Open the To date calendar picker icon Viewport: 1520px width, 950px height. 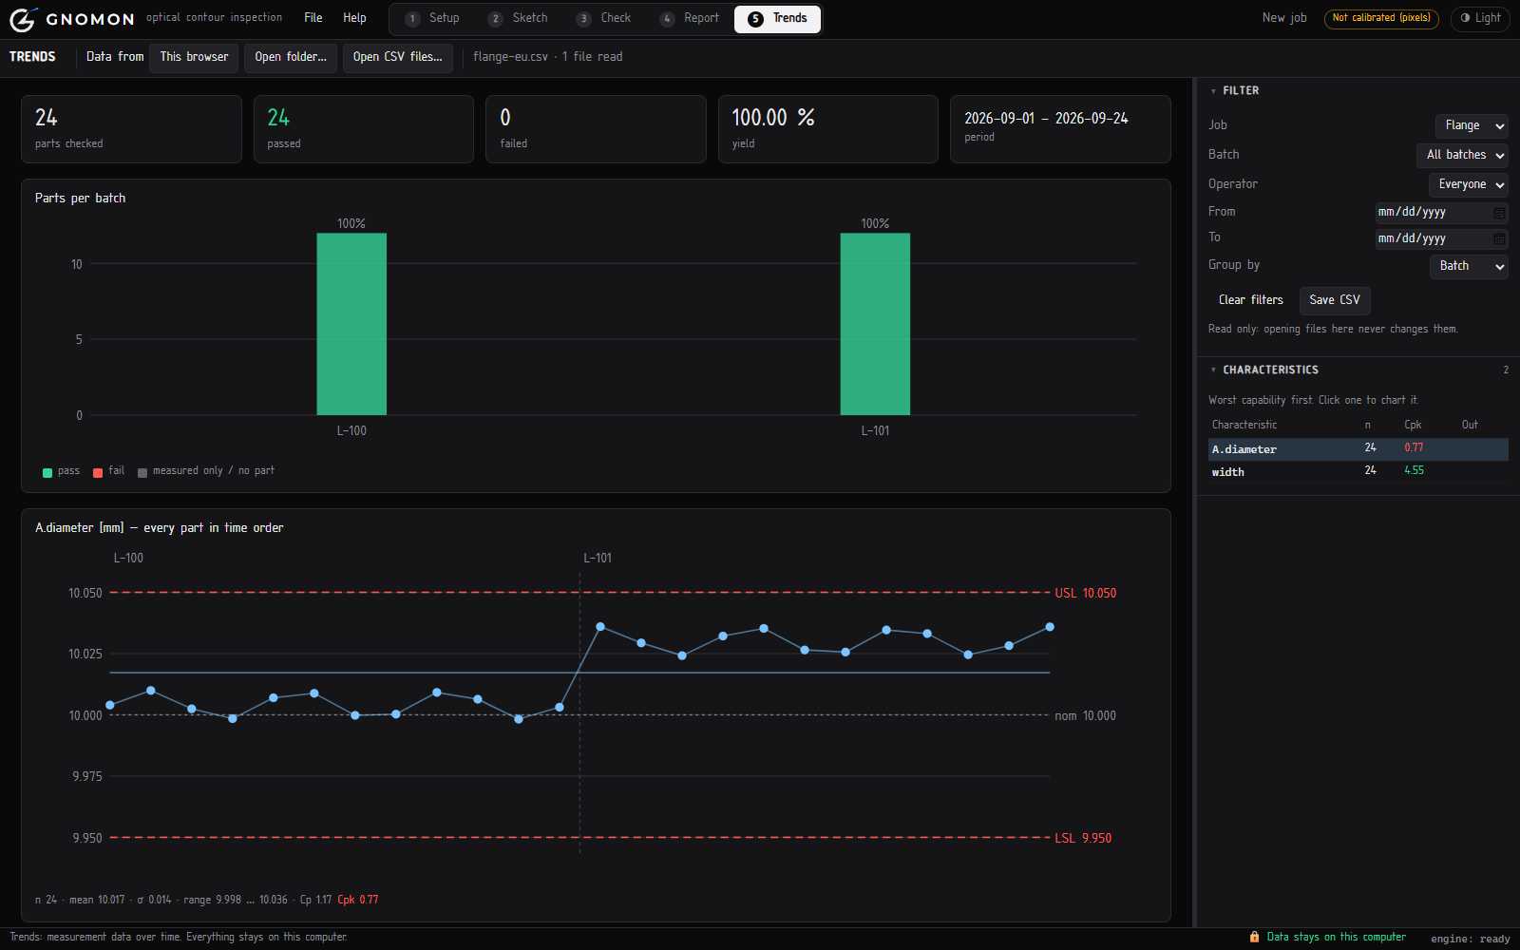pos(1499,238)
